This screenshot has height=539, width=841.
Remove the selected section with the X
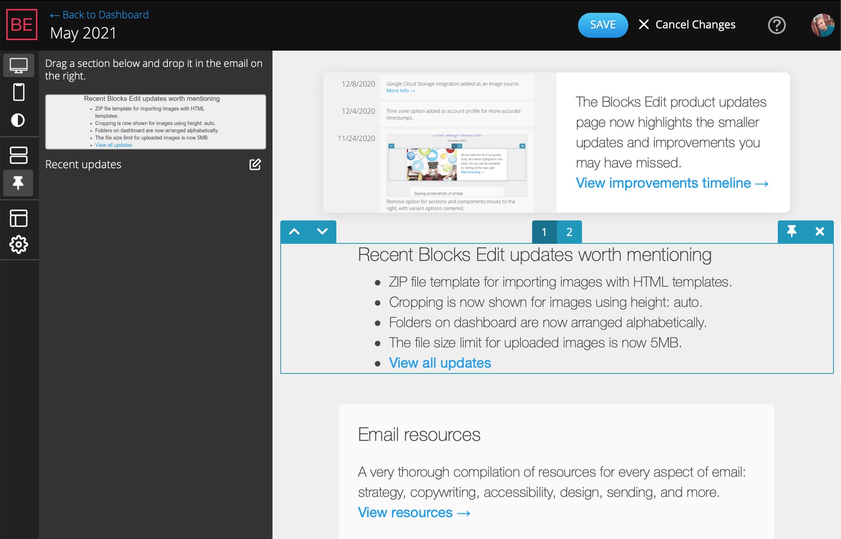pyautogui.click(x=819, y=231)
